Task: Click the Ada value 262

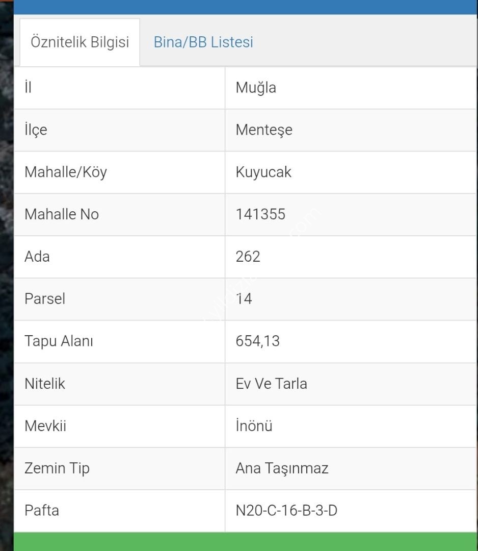Action: (x=248, y=257)
